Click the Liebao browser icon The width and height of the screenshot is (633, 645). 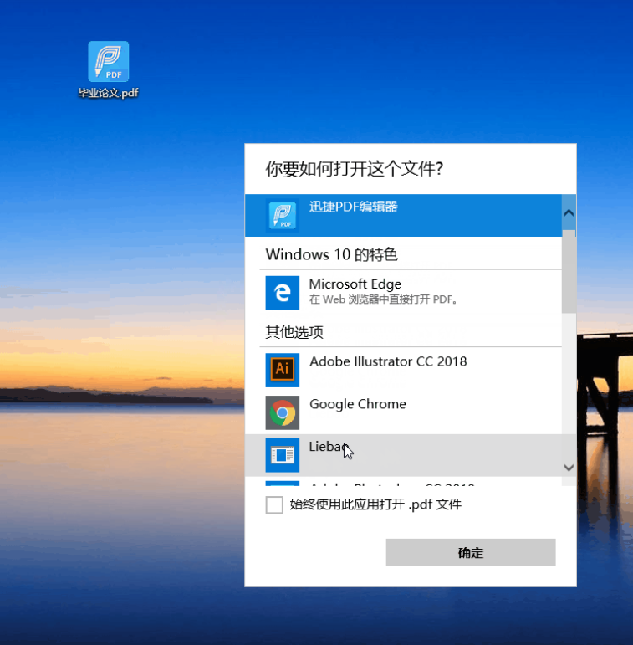[x=283, y=455]
